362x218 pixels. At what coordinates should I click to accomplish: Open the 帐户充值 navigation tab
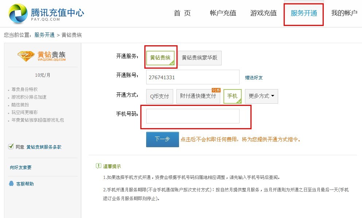(223, 13)
